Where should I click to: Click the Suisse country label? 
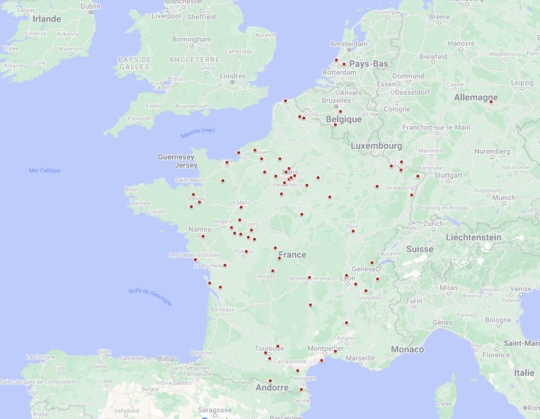[x=420, y=249]
